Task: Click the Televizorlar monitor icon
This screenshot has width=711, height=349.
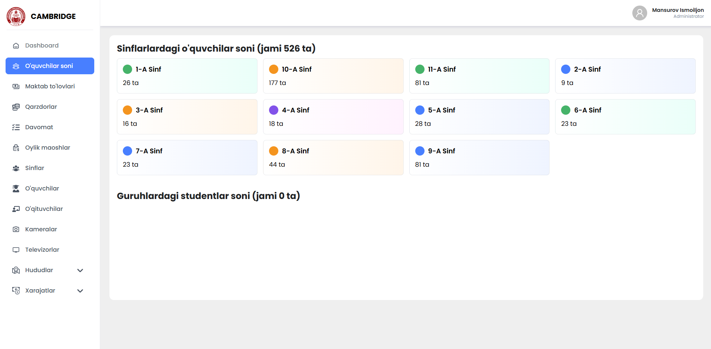Action: 16,250
